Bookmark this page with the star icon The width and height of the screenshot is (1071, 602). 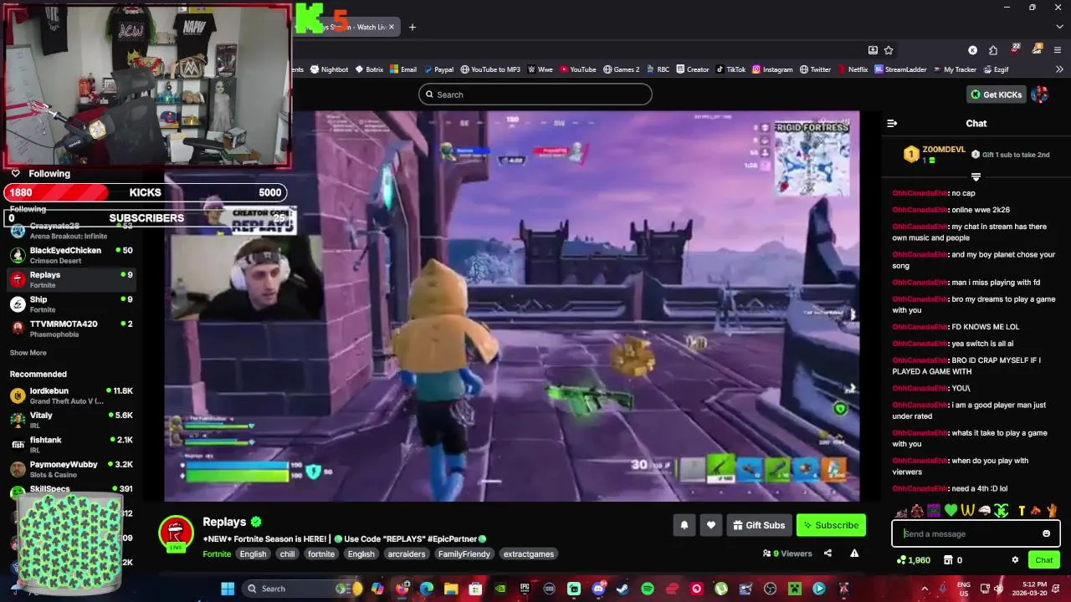(x=889, y=50)
